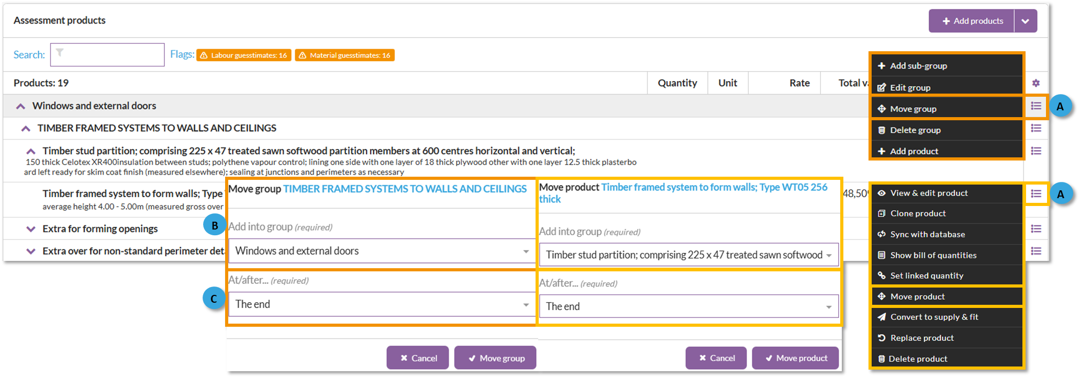Open the Add products dropdown arrow
The height and width of the screenshot is (378, 1080).
tap(1025, 21)
